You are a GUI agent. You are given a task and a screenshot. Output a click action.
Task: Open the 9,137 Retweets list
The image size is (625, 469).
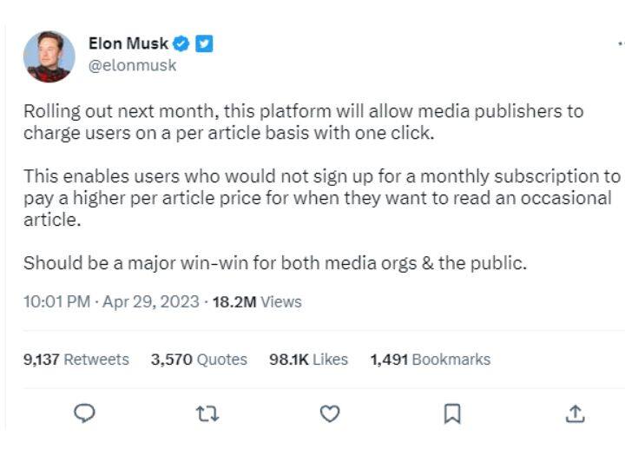tap(76, 360)
